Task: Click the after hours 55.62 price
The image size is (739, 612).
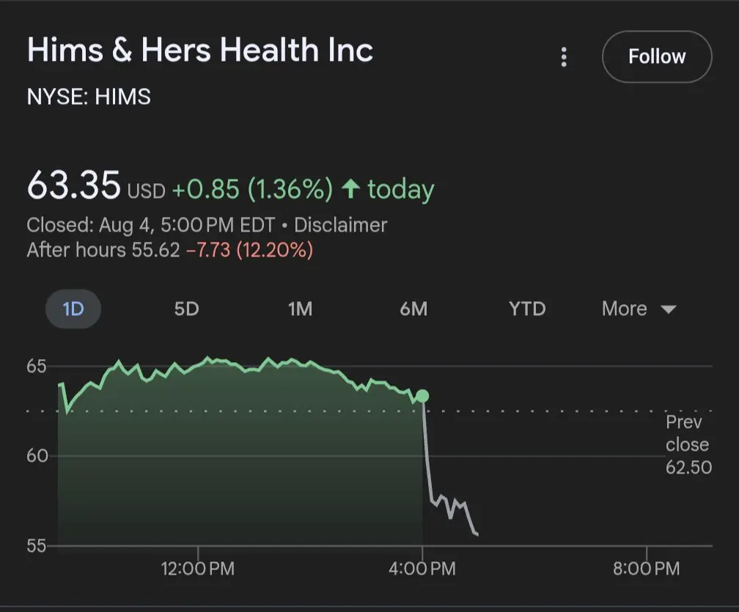Action: coord(155,250)
